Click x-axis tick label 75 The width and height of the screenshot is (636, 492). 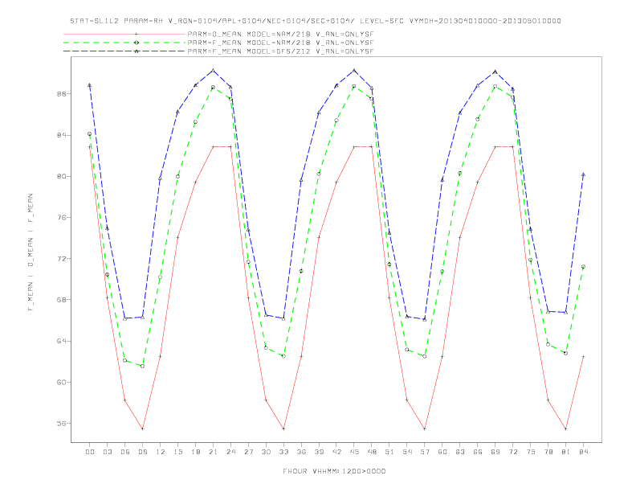point(531,452)
